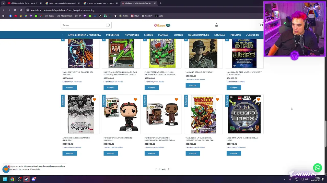The width and height of the screenshot is (327, 183).
Task: Click site info icon in address bar
Action: click(27, 10)
